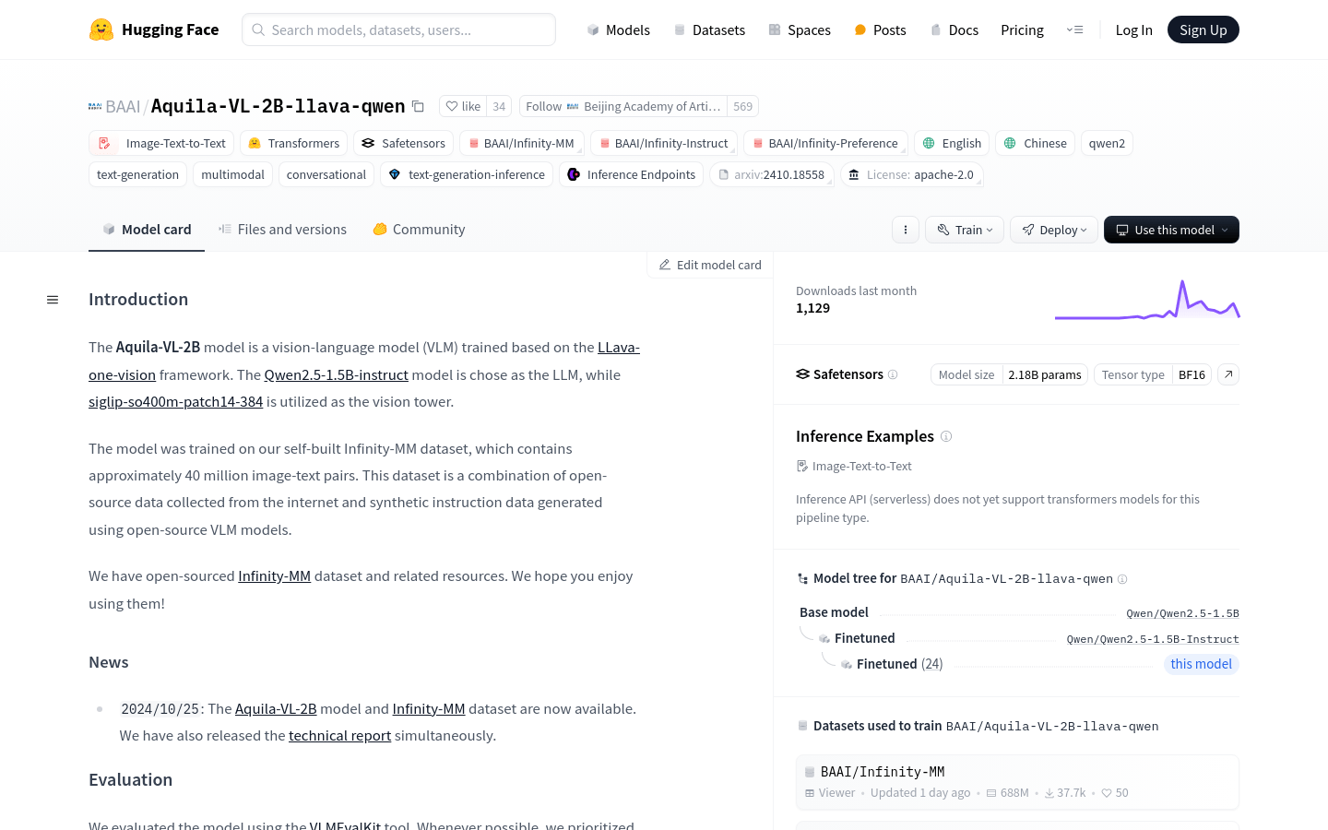Click the Chinese language tag
Screen dimensions: 1328x830
(1035, 143)
